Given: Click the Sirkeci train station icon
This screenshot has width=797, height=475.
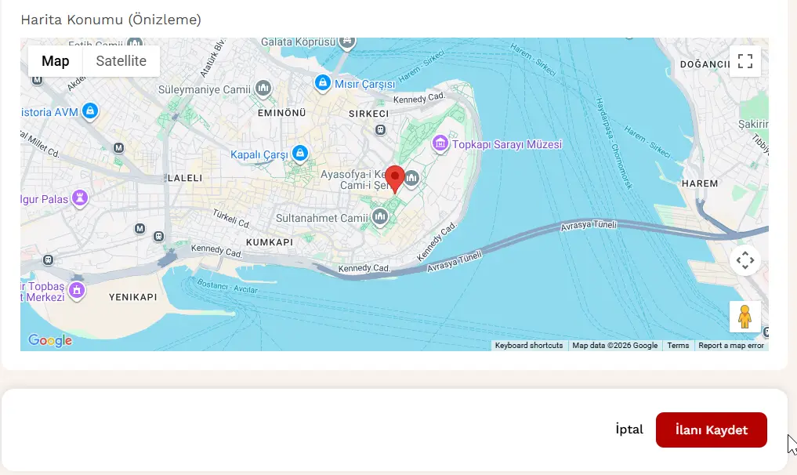Looking at the screenshot, I should [380, 129].
